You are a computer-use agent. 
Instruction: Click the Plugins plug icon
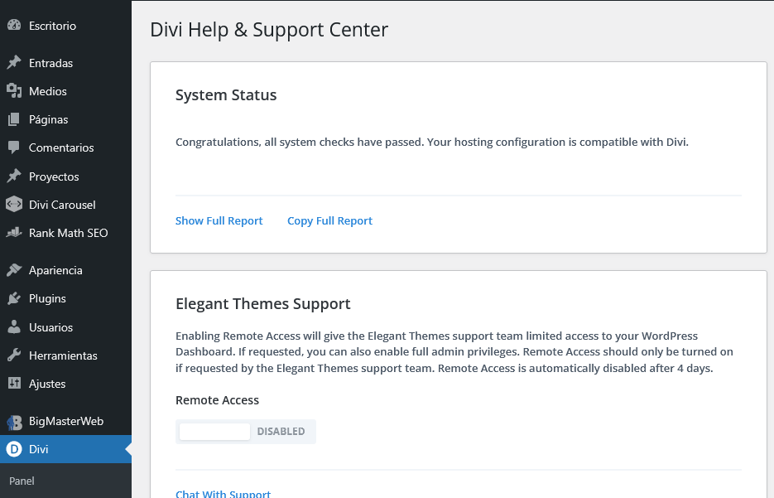[13, 298]
